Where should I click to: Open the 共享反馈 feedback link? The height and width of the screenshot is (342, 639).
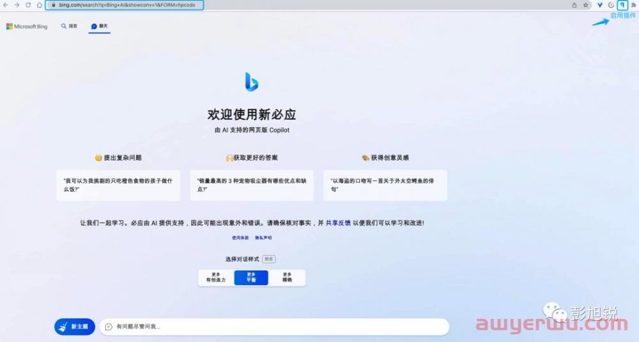coord(338,223)
